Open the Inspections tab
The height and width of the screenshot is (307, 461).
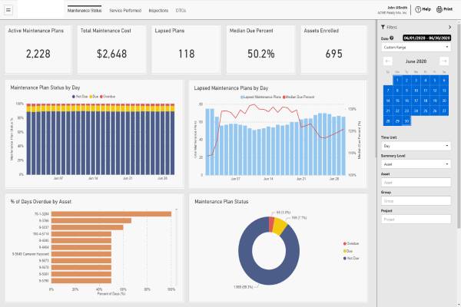(x=158, y=12)
